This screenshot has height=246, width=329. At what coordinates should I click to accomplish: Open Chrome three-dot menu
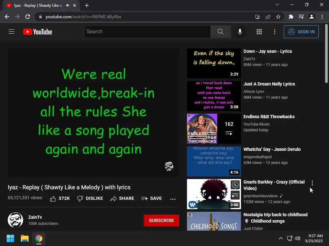pos(322,17)
